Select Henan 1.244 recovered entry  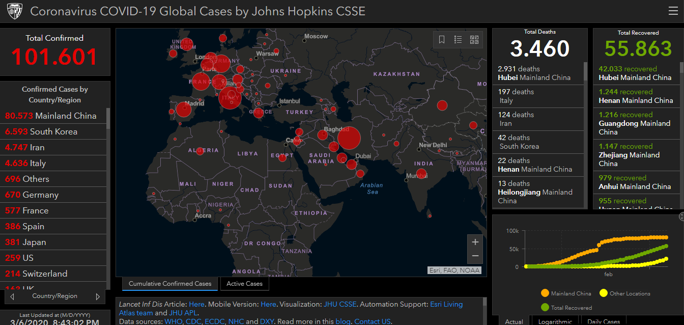(x=637, y=96)
